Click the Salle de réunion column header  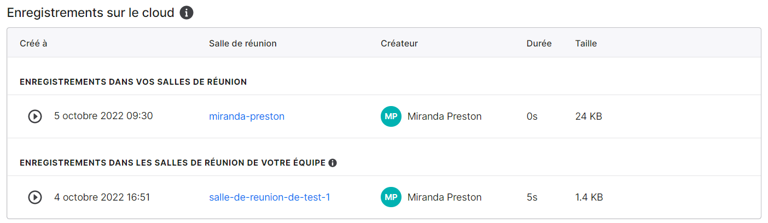tap(243, 43)
